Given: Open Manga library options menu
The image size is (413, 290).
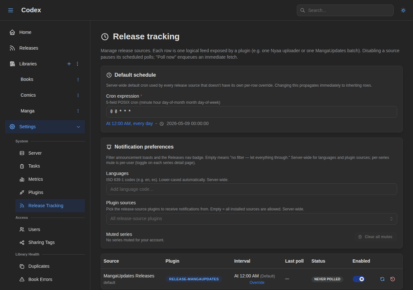Looking at the screenshot, I should click(x=78, y=111).
